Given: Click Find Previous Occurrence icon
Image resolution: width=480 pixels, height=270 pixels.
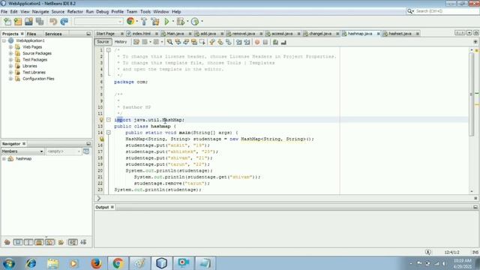Looking at the screenshot, I should pos(178,42).
